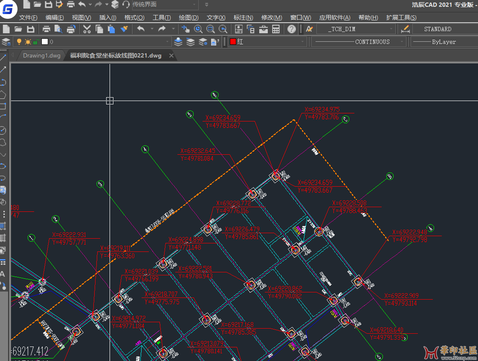Click the layer stack icon in title bar
The width and height of the screenshot is (478, 361).
click(x=115, y=4)
